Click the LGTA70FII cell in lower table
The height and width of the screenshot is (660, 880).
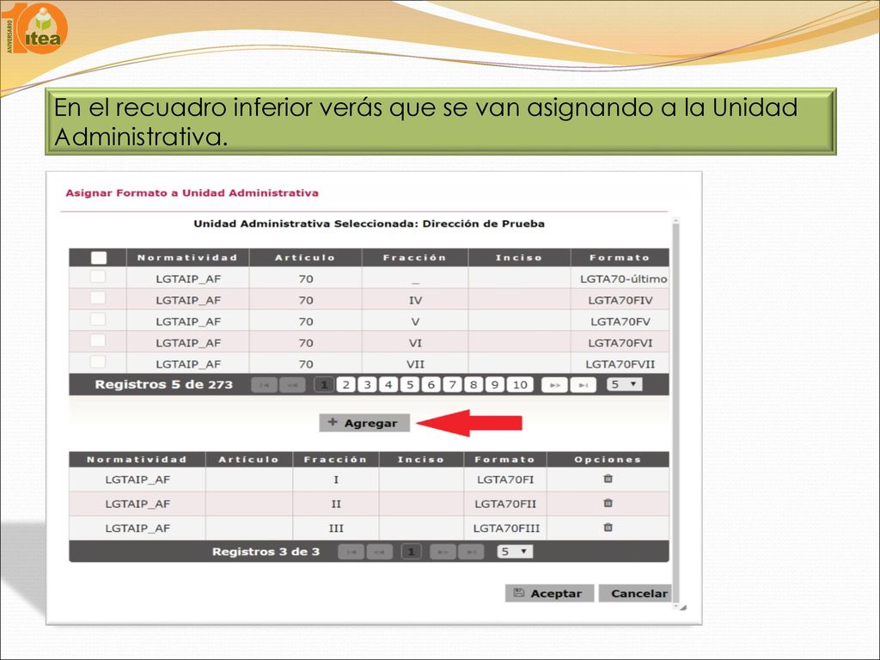click(505, 504)
